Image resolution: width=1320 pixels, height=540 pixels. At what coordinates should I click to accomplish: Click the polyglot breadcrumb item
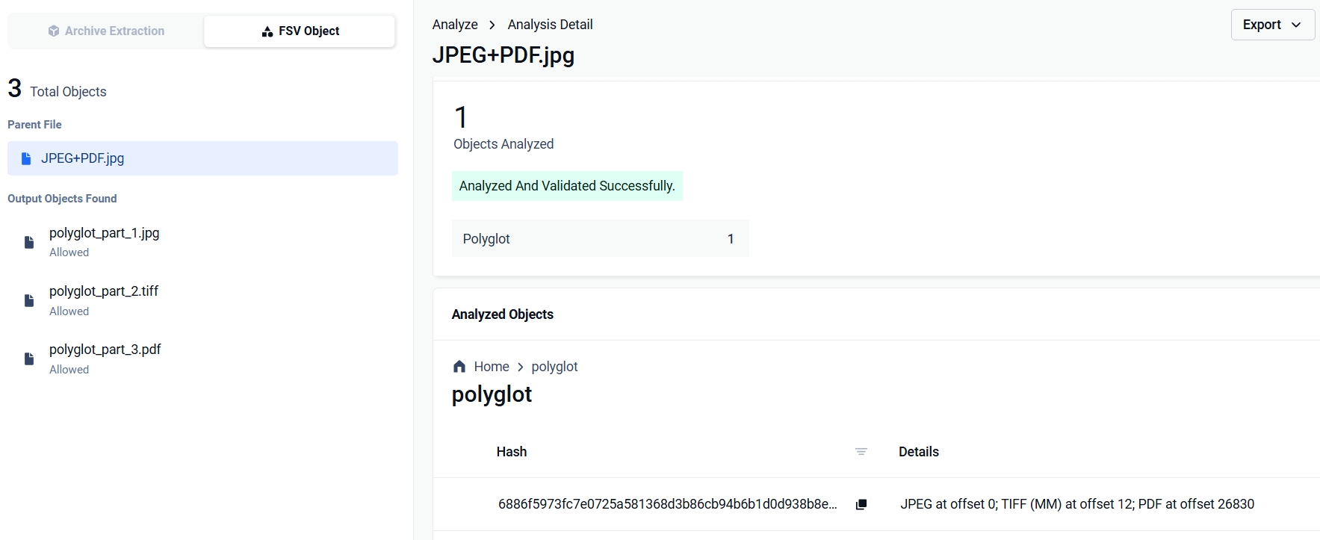(554, 367)
